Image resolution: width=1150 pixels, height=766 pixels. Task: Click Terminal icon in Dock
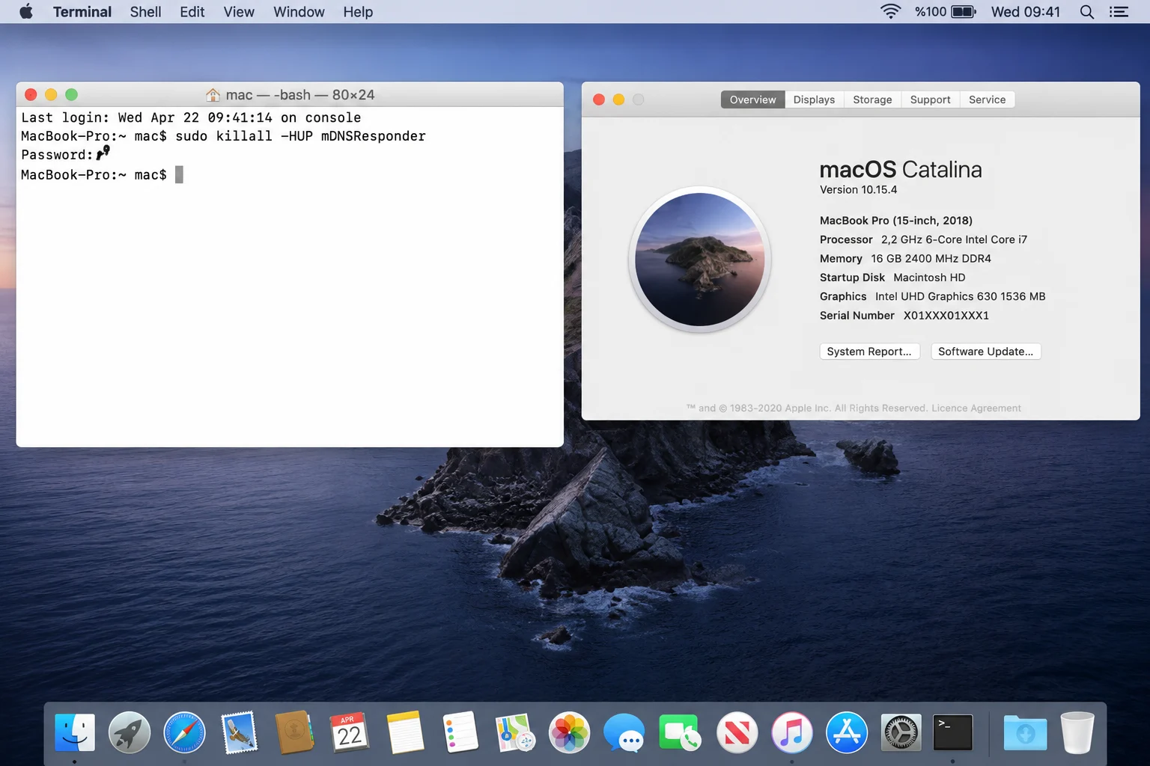click(953, 732)
